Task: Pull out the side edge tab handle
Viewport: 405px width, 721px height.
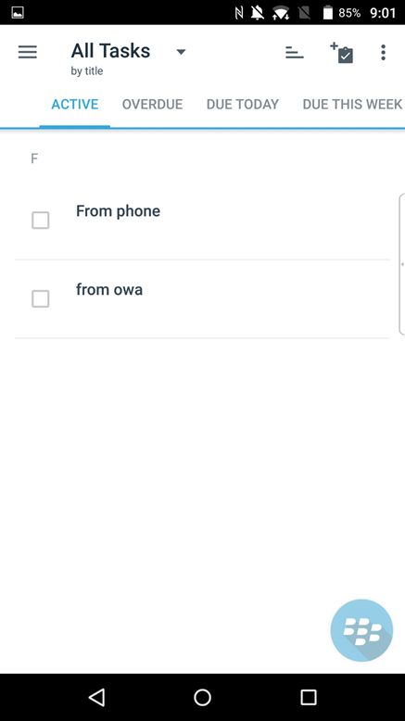Action: 402,264
